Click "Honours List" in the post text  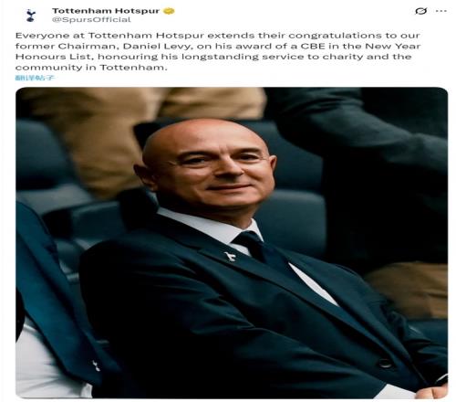54,57
